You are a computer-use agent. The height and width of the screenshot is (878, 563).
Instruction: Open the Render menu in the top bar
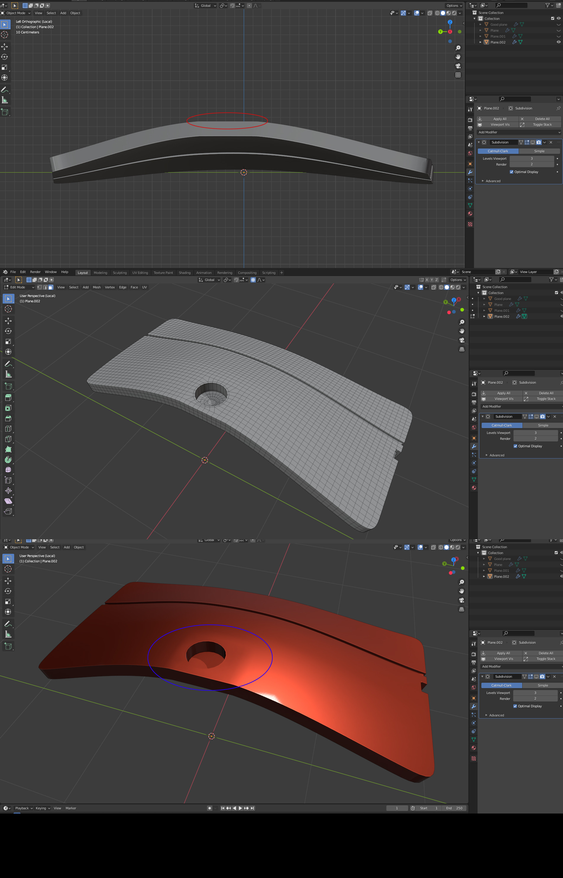(x=35, y=272)
